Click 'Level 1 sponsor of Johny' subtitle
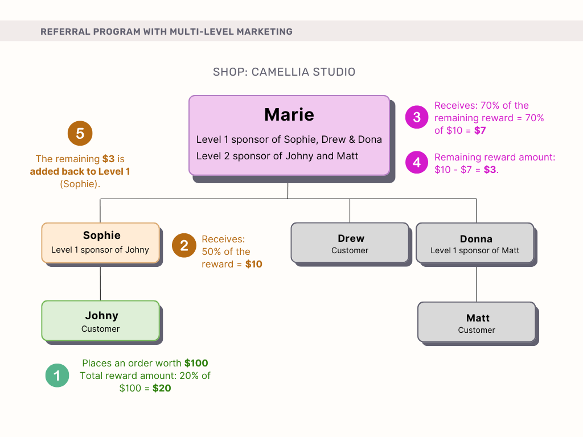 pos(100,250)
